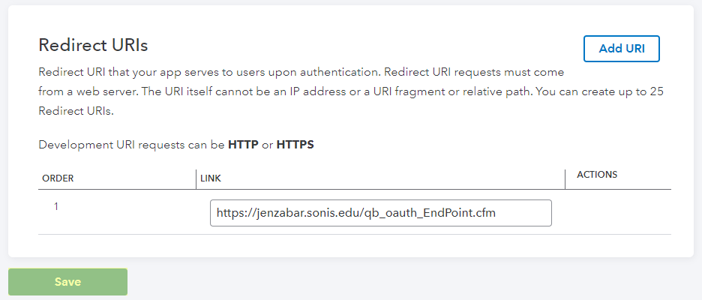
Task: Click the bold HTTPS text
Action: (x=295, y=145)
